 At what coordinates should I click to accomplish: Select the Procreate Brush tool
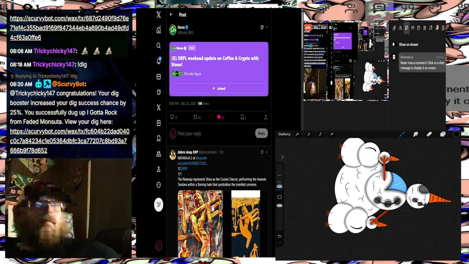[x=402, y=134]
